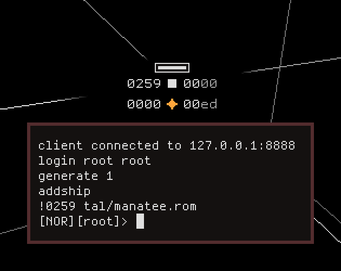Image resolution: width=341 pixels, height=271 pixels.
Task: Click the terminal panel's brown top border
Action: (170, 124)
